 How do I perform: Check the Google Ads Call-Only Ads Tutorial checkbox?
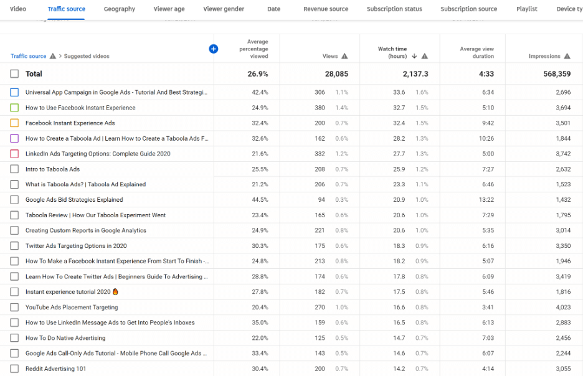click(14, 354)
